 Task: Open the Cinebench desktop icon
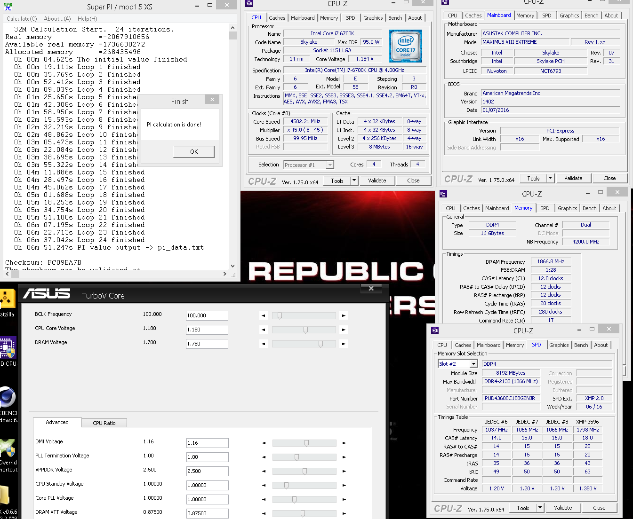tap(8, 397)
